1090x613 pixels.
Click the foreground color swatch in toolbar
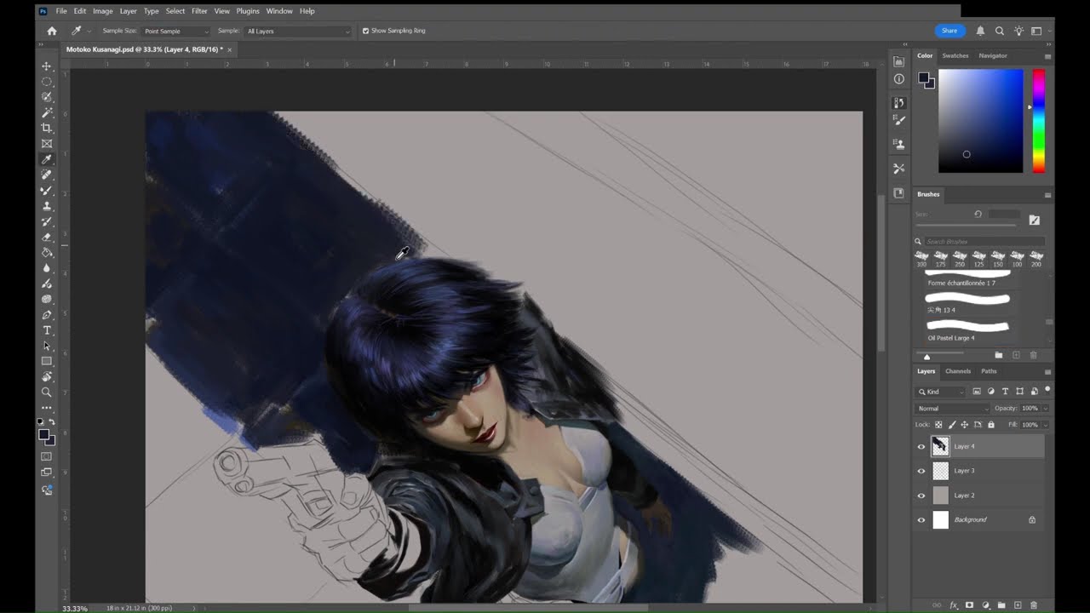[43, 434]
